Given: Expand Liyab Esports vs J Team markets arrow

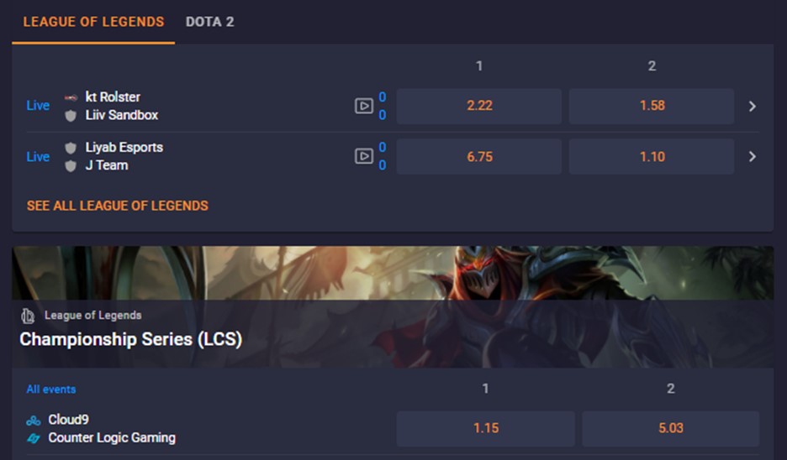Looking at the screenshot, I should click(752, 156).
